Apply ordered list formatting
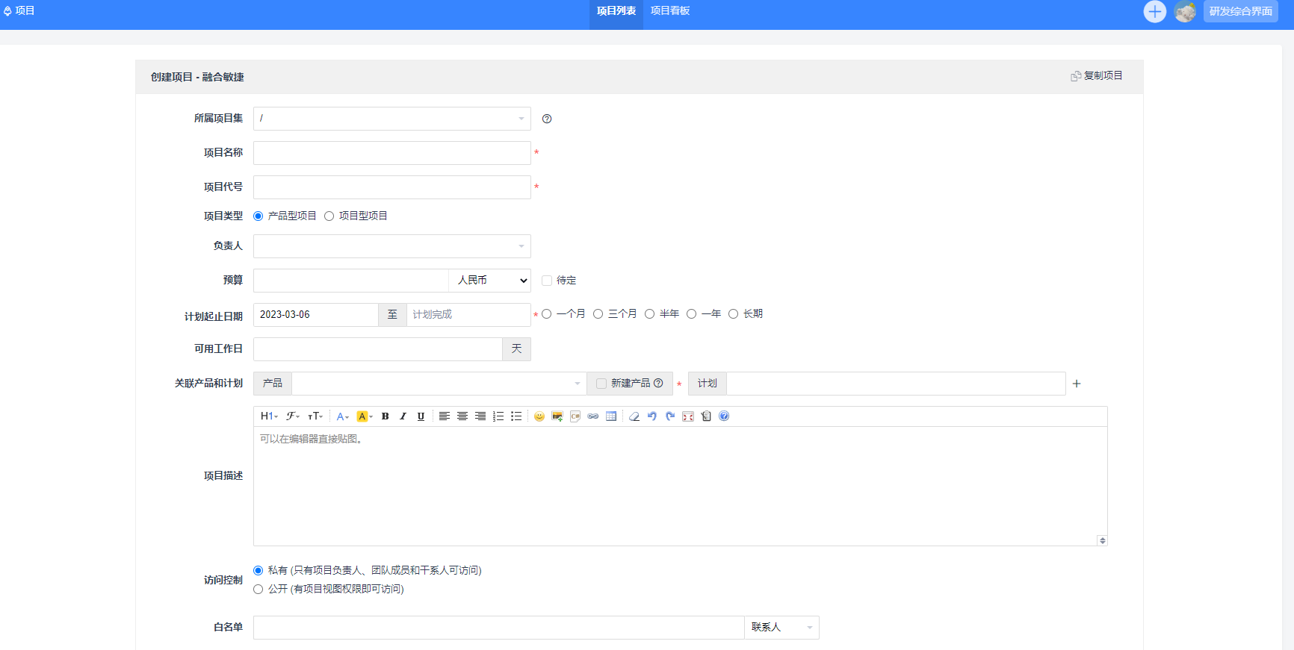The width and height of the screenshot is (1294, 650). pyautogui.click(x=498, y=416)
